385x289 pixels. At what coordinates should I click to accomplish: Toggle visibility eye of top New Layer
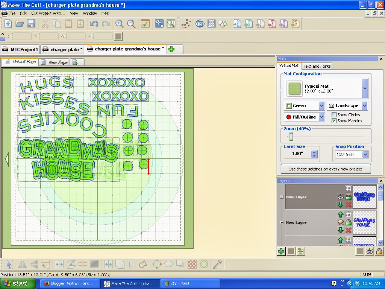point(341,196)
